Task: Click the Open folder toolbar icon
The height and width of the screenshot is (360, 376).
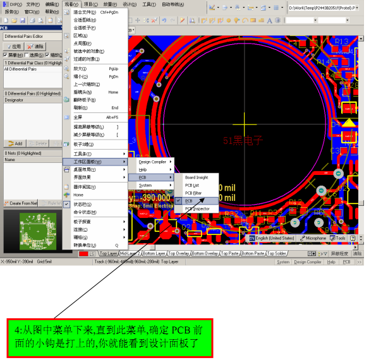Action: tap(15, 21)
